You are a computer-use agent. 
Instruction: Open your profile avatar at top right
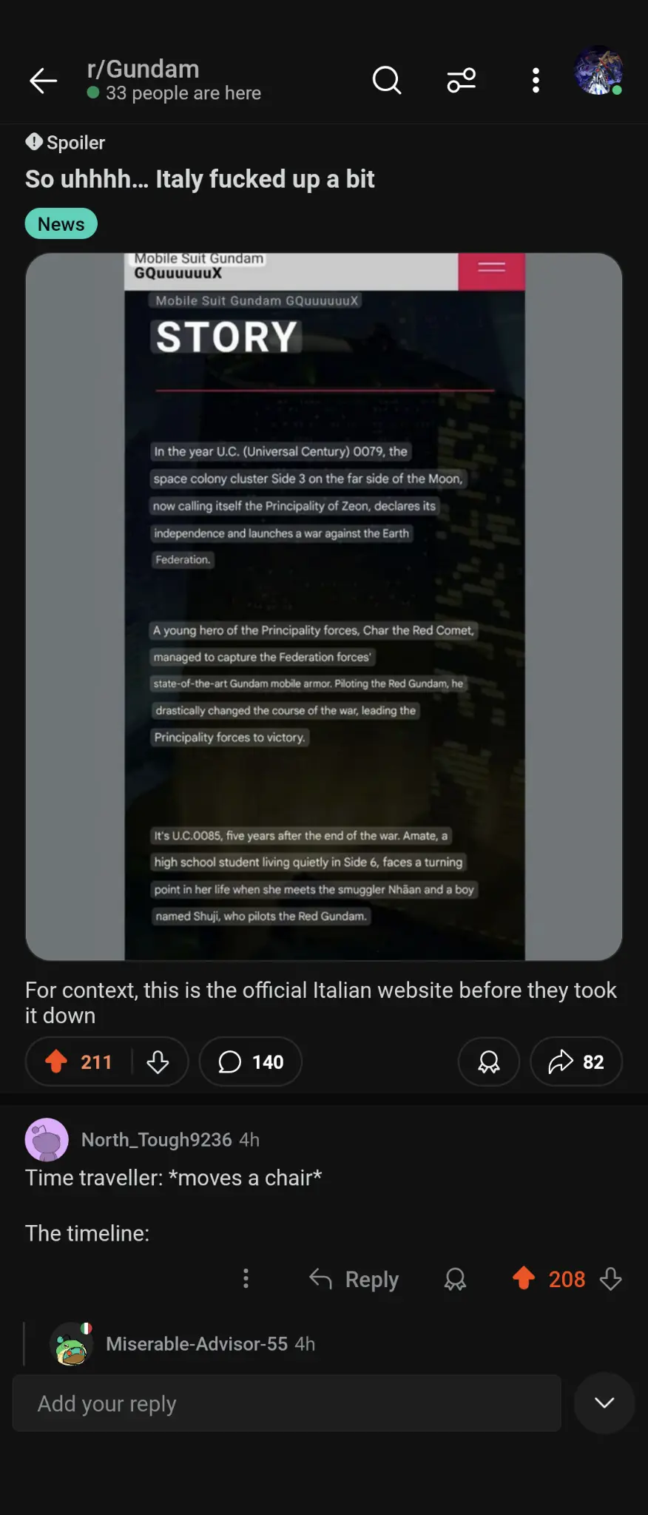tap(598, 70)
